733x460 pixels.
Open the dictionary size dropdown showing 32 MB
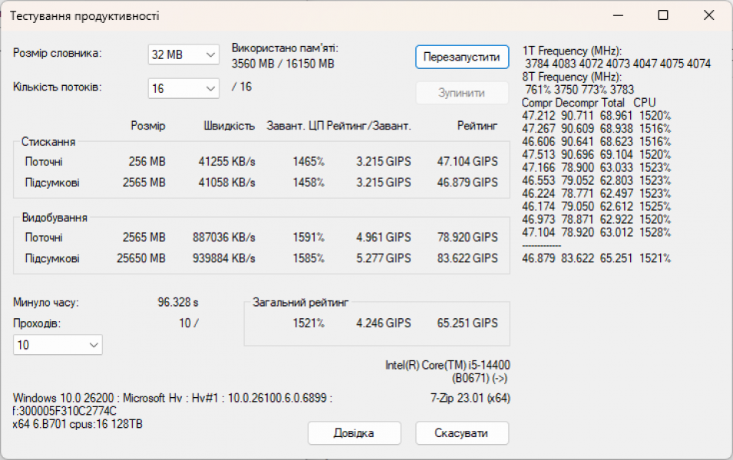[x=183, y=55]
